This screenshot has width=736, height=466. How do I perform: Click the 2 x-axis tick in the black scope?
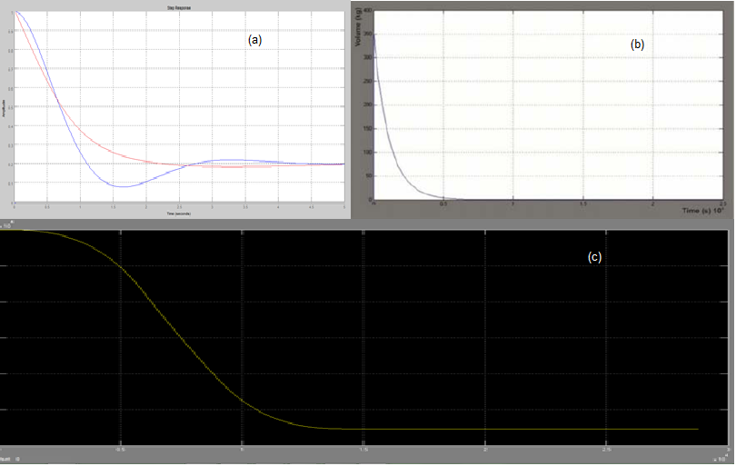coord(485,449)
